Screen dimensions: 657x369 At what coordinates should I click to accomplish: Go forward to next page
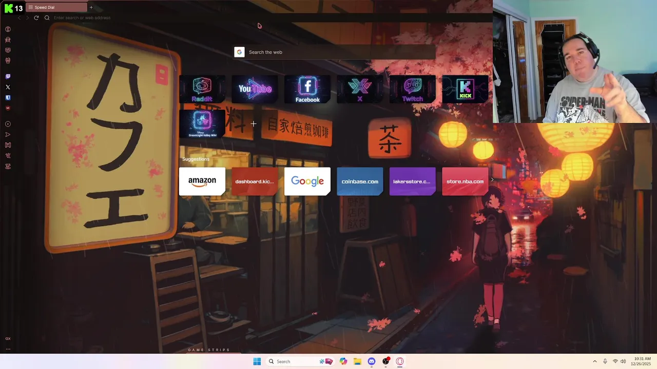(27, 17)
